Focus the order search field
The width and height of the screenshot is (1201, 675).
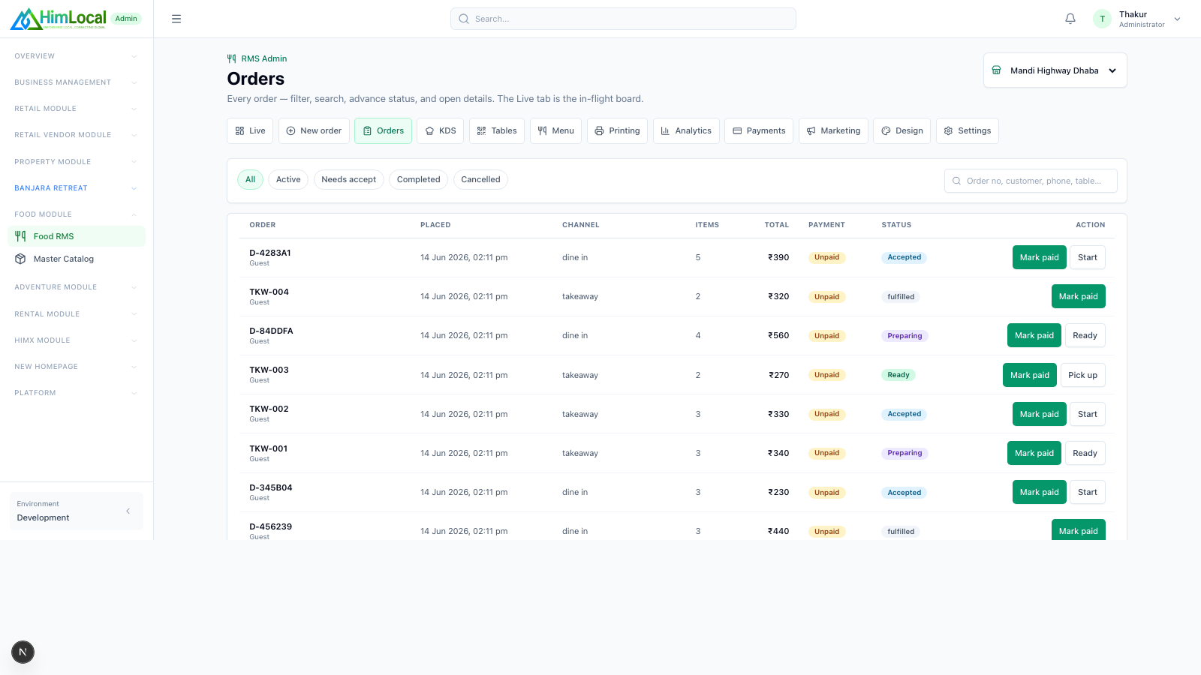point(1031,181)
